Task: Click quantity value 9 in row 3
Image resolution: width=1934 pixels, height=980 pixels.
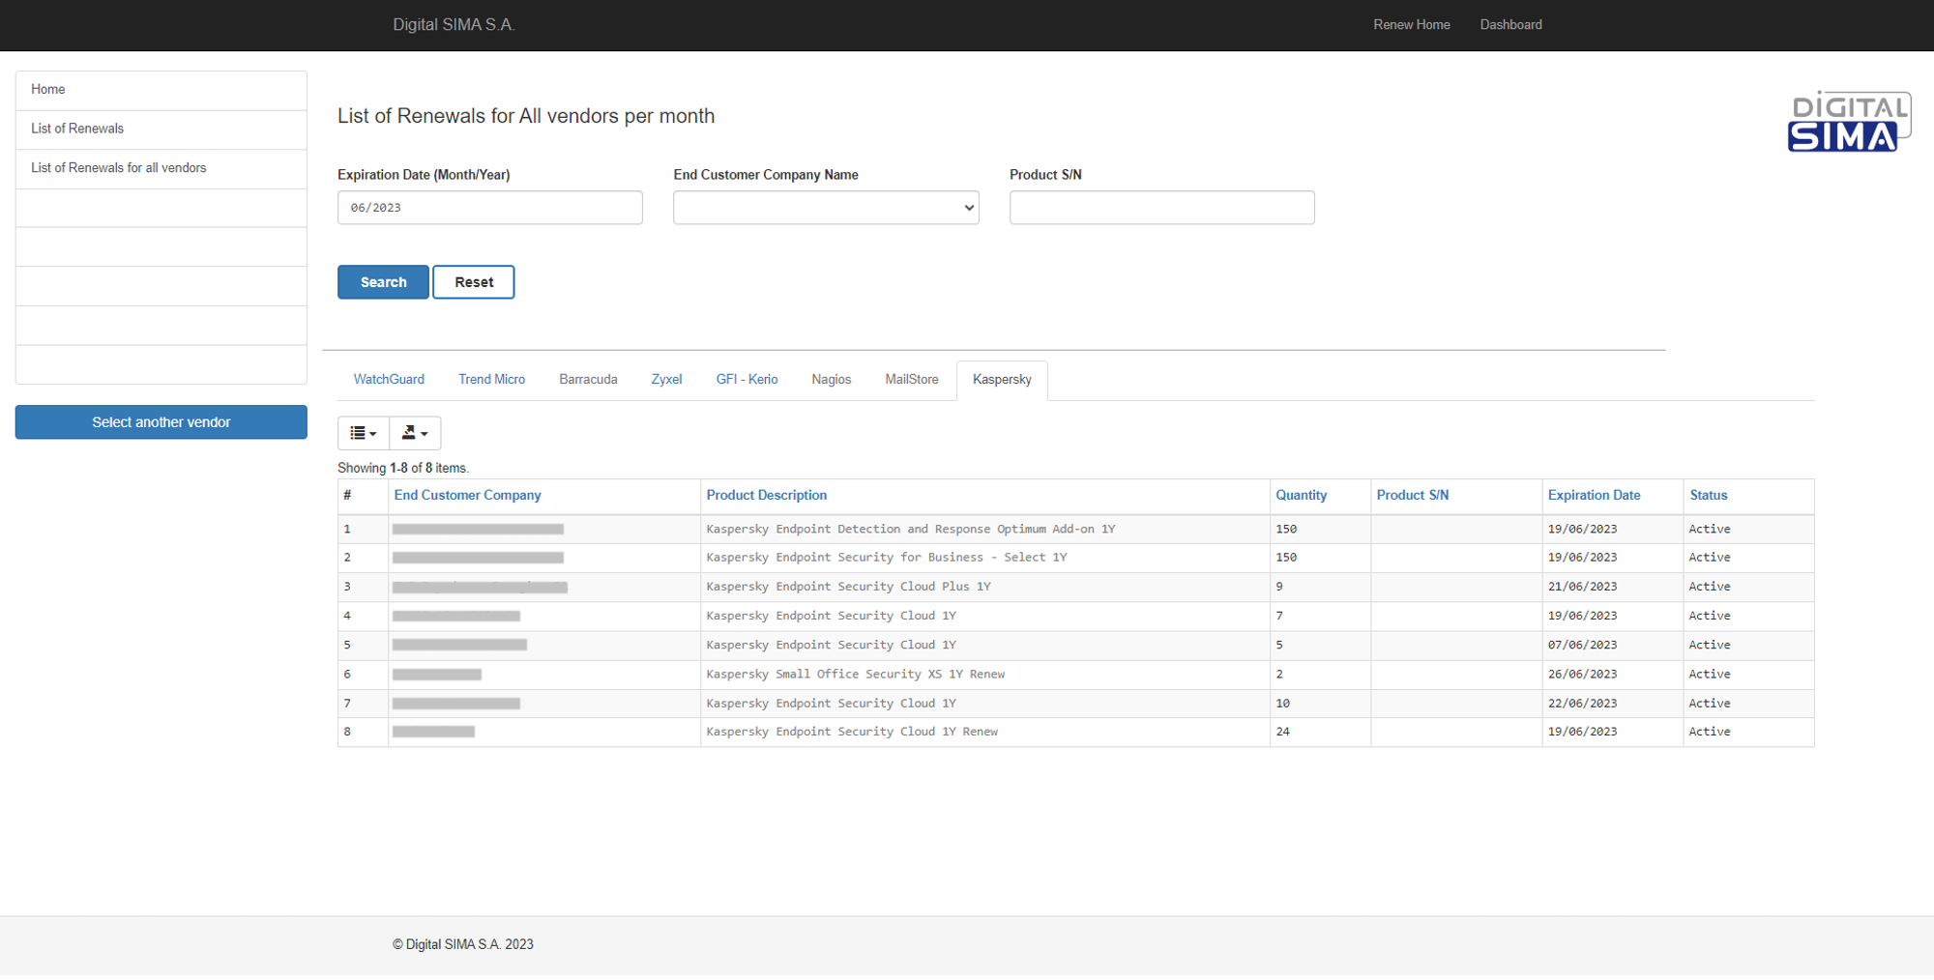Action: point(1279,587)
